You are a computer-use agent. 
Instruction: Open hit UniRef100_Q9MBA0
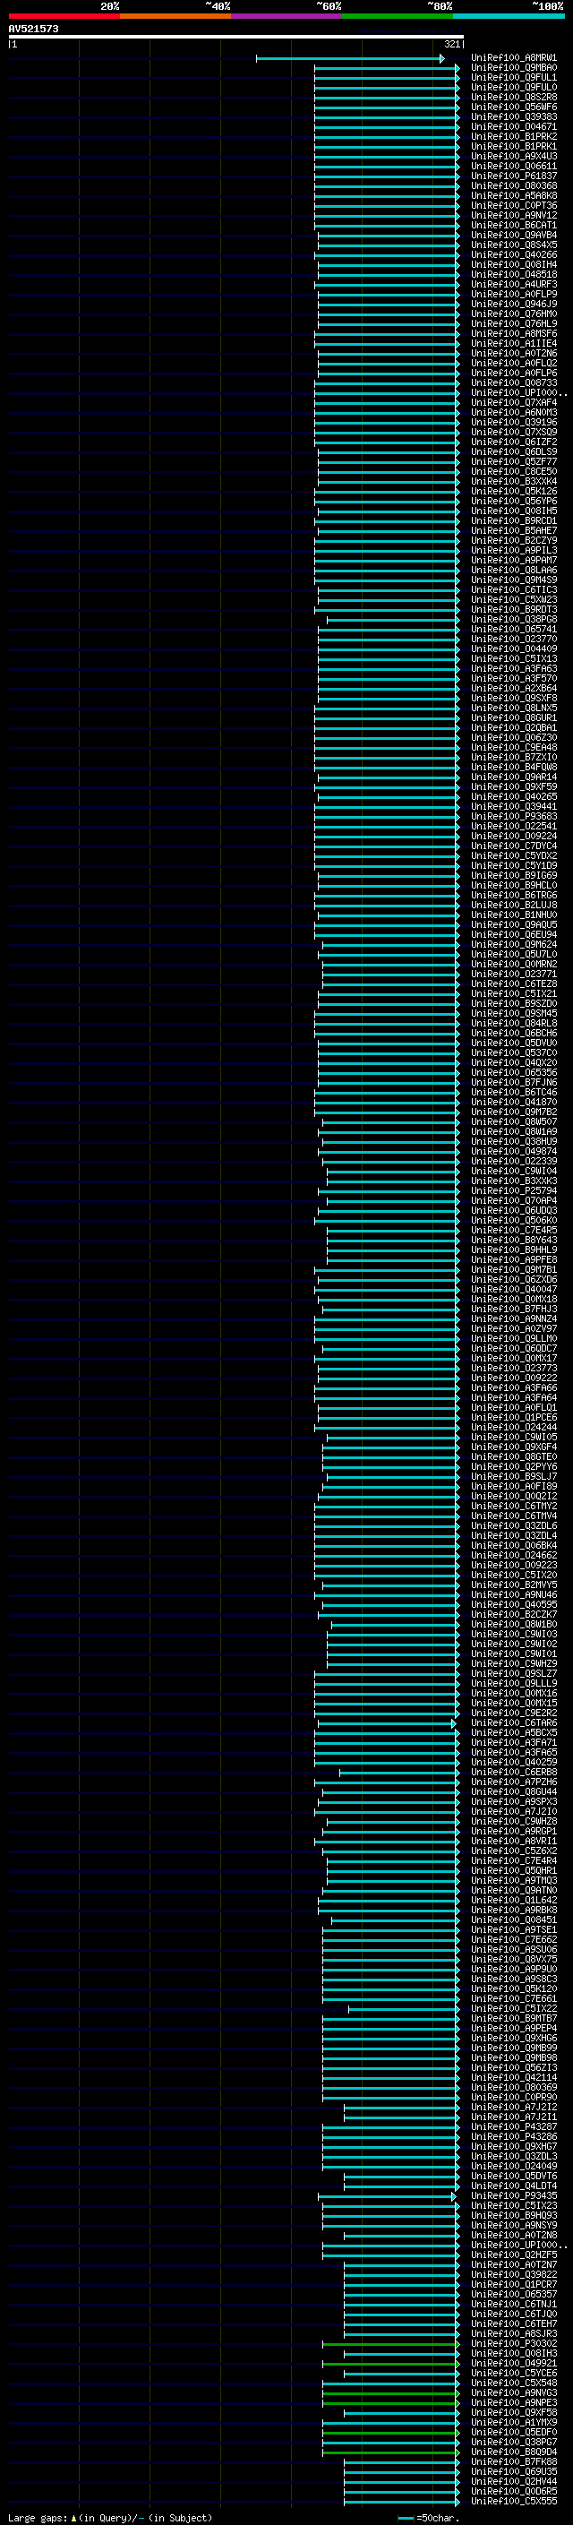pos(514,68)
